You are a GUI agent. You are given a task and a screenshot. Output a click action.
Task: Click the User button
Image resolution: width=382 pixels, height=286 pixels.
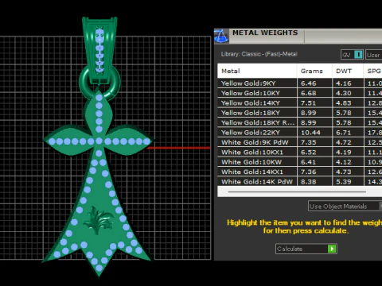[373, 55]
